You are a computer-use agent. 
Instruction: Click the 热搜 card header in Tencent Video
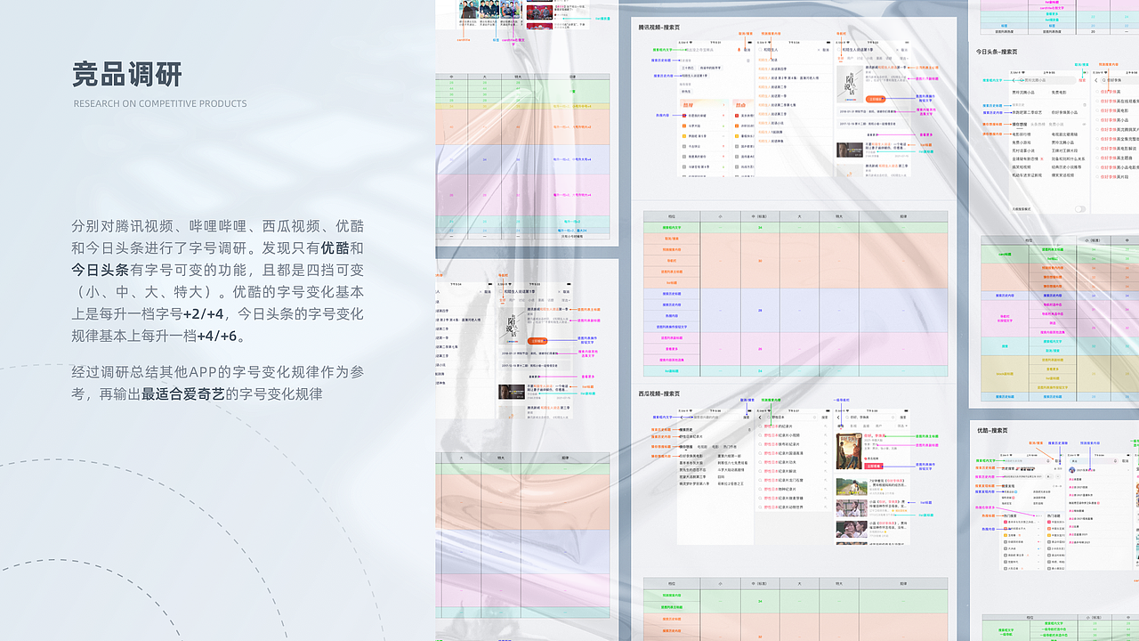pyautogui.click(x=704, y=105)
